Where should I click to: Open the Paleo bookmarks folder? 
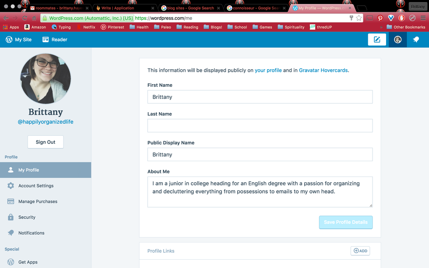tap(162, 27)
